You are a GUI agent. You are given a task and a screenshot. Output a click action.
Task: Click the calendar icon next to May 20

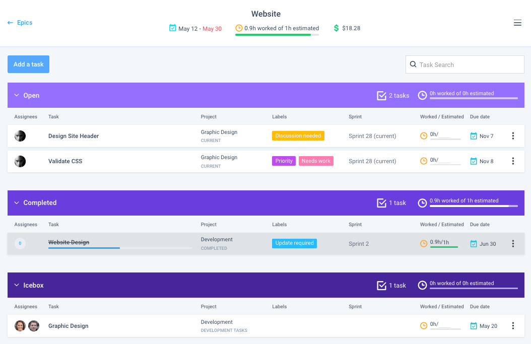pyautogui.click(x=473, y=326)
